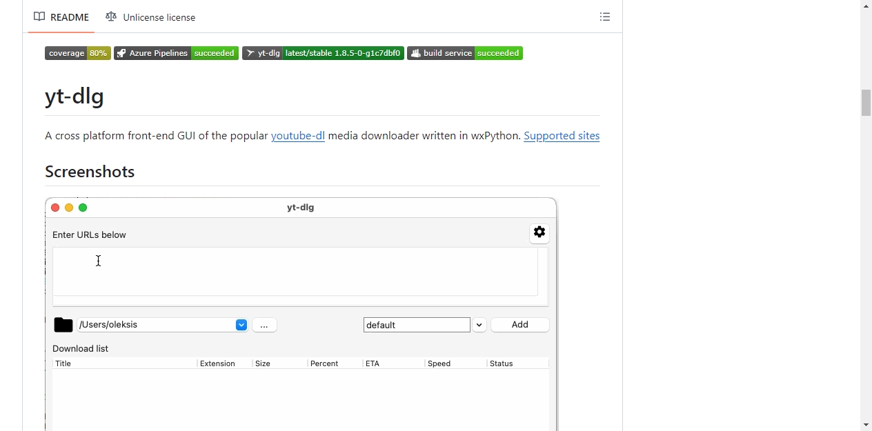Viewport: 872px width, 431px height.
Task: Click the '...' browse button
Action: [264, 325]
